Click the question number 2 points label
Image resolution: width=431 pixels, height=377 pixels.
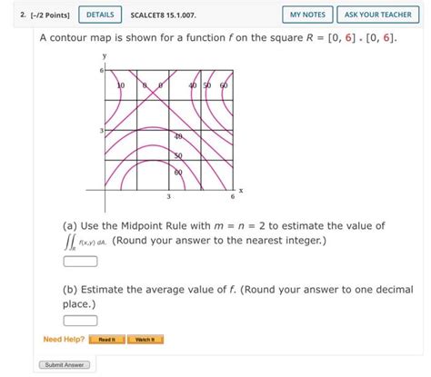click(45, 15)
